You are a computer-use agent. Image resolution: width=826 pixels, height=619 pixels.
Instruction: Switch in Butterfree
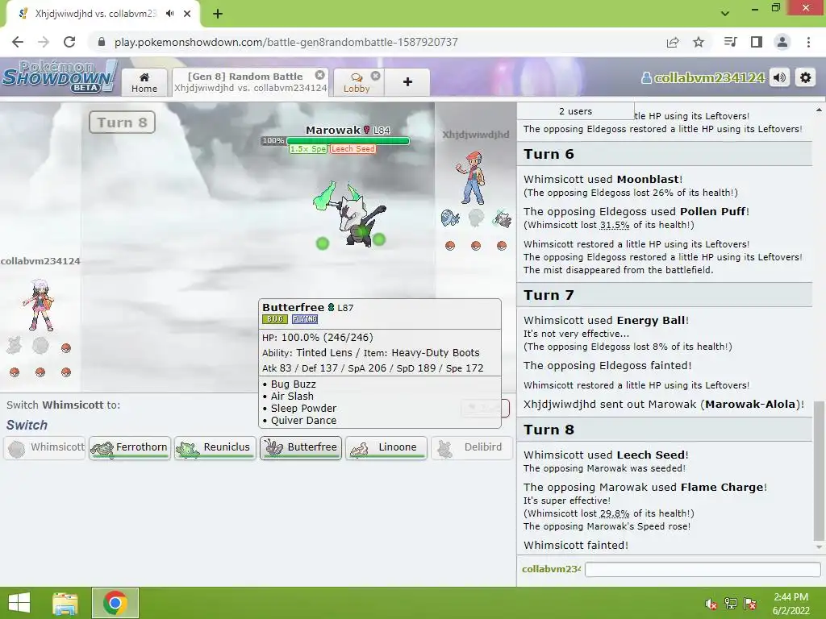click(x=301, y=448)
